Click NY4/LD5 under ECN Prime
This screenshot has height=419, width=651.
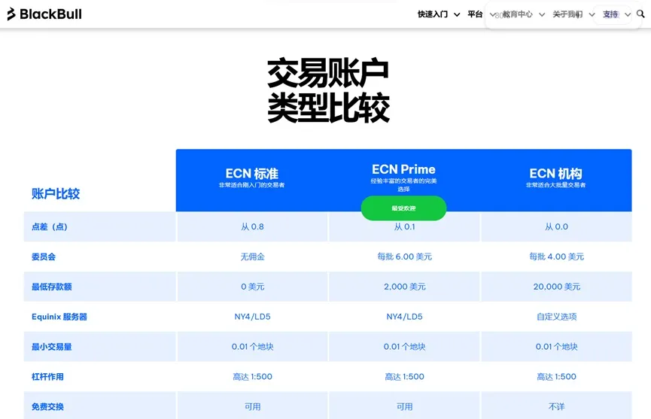pyautogui.click(x=404, y=317)
